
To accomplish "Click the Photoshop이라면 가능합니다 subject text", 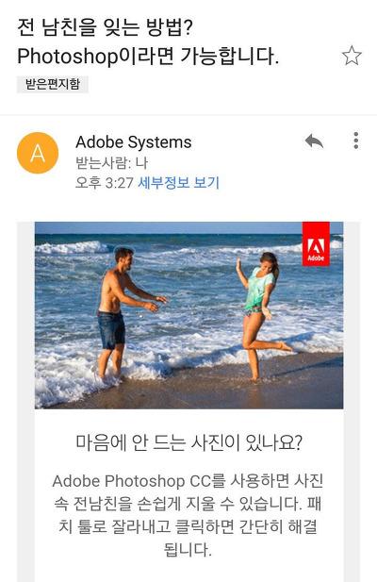I will [148, 57].
